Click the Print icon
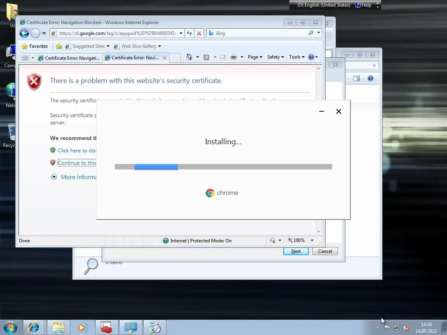447x335 pixels. click(x=234, y=57)
